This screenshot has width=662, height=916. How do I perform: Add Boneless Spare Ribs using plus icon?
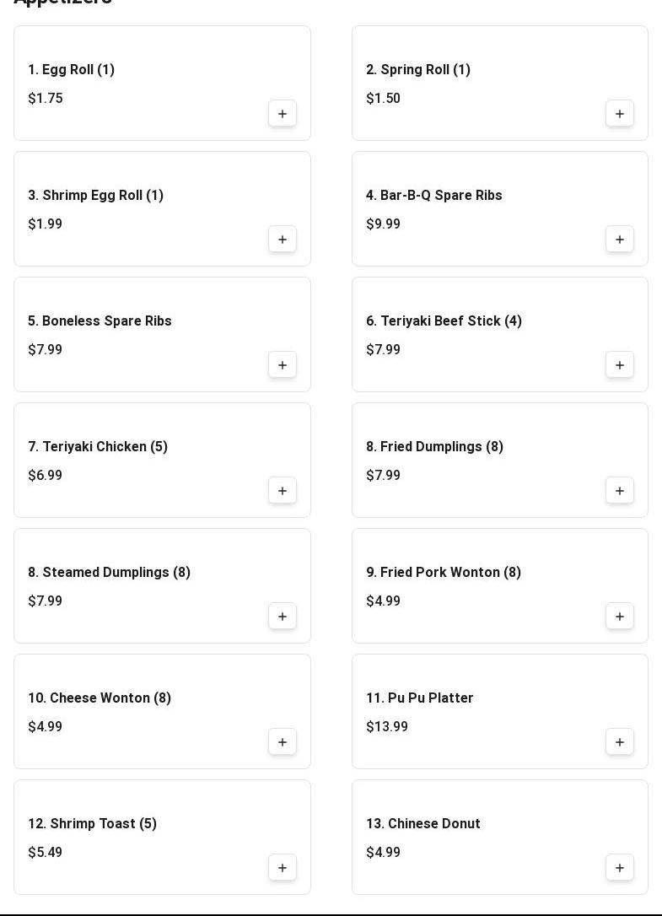pyautogui.click(x=283, y=365)
